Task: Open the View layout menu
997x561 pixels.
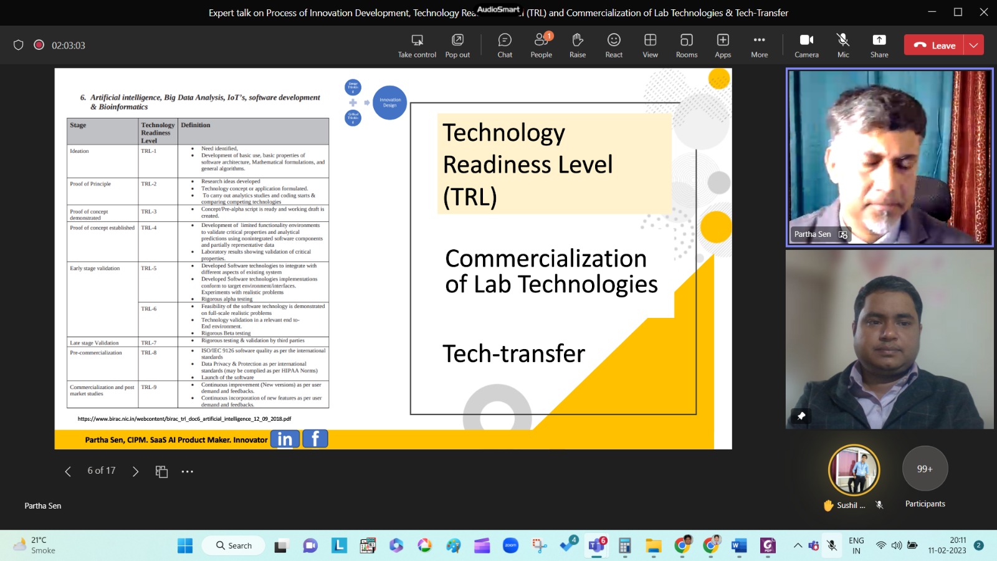Action: pyautogui.click(x=650, y=46)
